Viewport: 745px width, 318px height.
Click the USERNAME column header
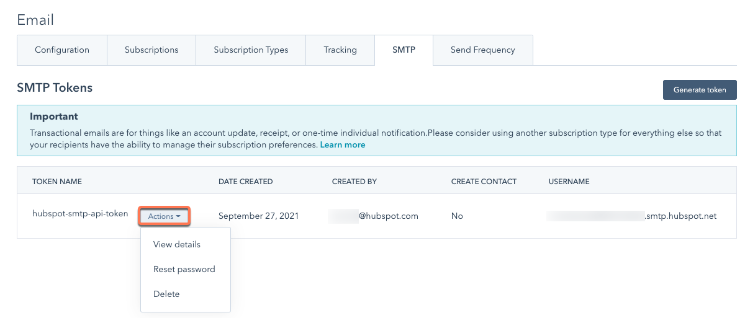(569, 182)
